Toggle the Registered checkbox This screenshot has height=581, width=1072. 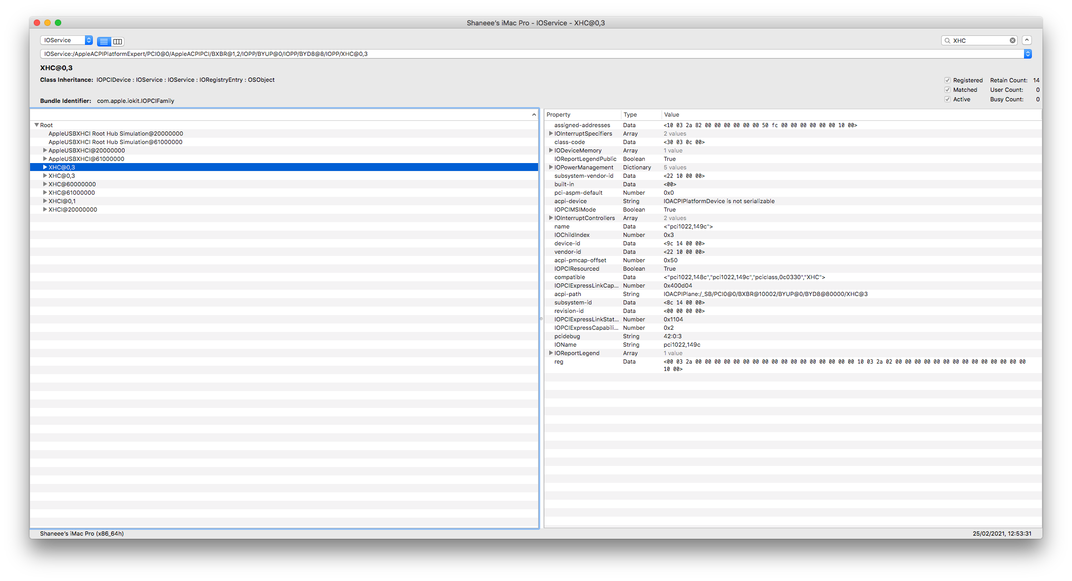pyautogui.click(x=947, y=80)
